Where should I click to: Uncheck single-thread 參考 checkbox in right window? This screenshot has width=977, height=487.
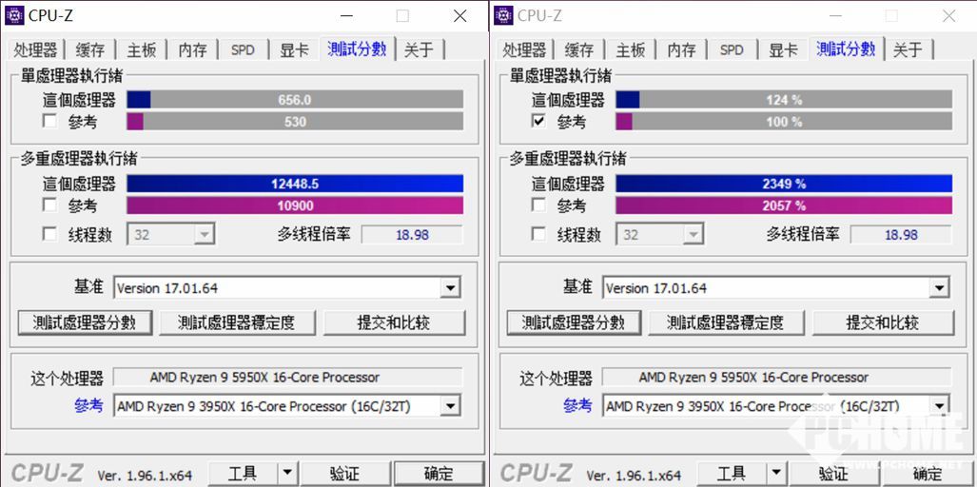pyautogui.click(x=539, y=121)
